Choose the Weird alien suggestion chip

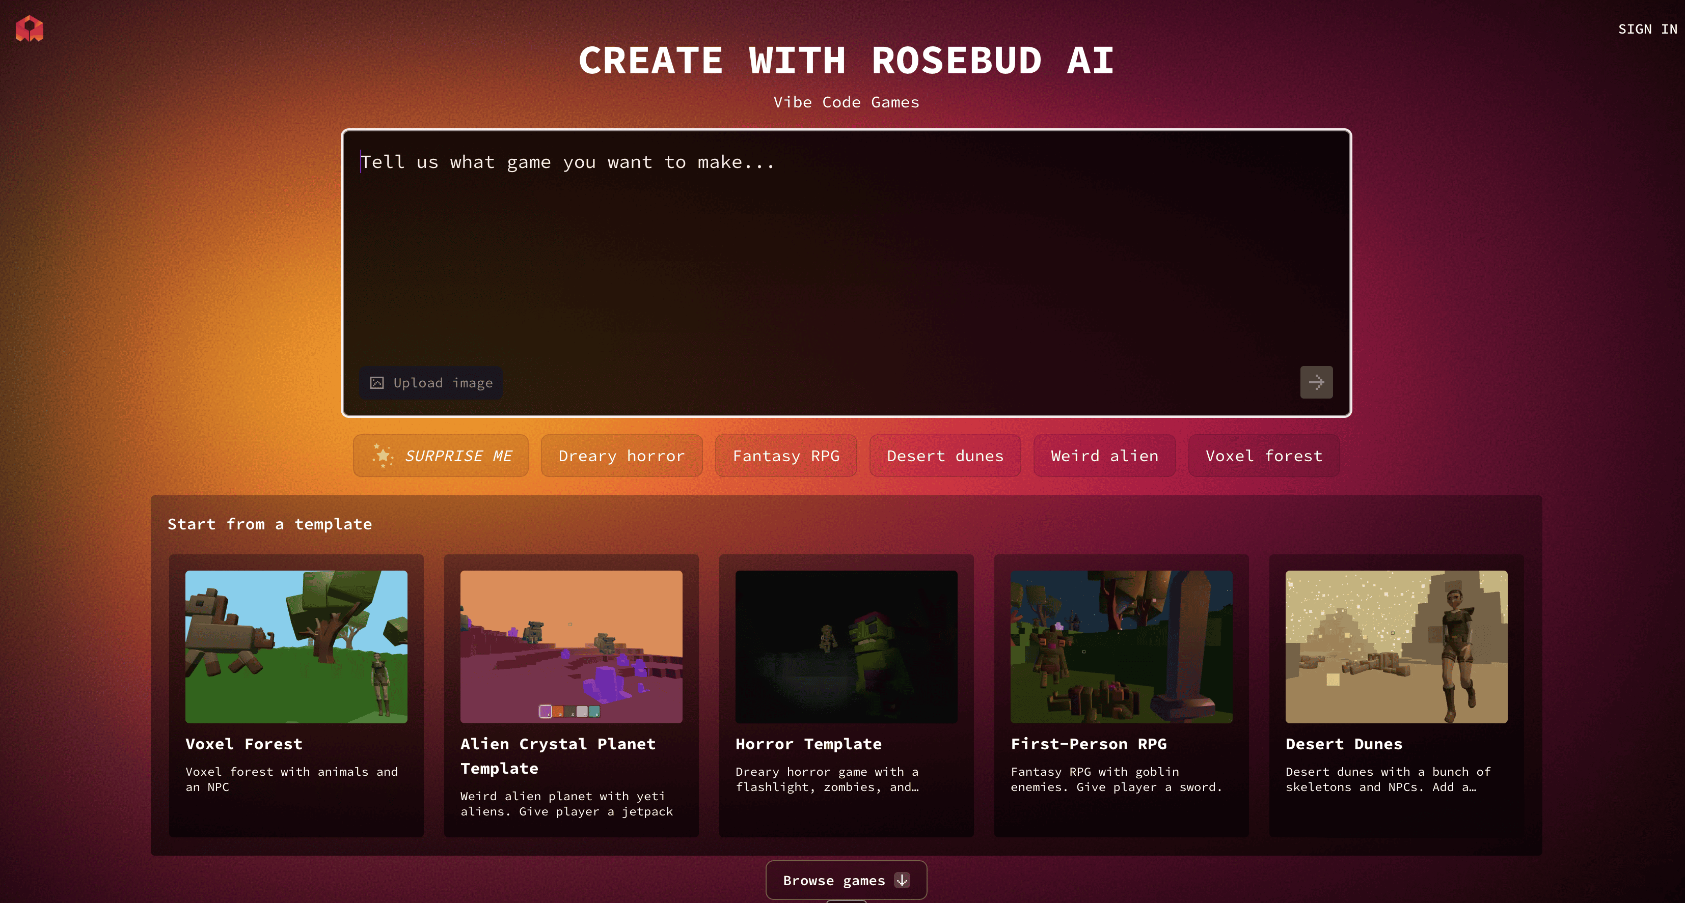(x=1104, y=456)
